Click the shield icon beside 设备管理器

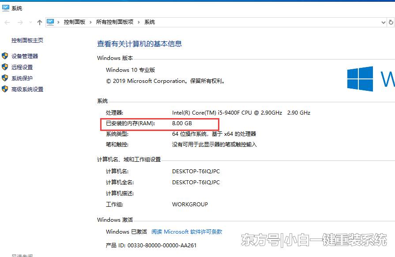point(5,56)
